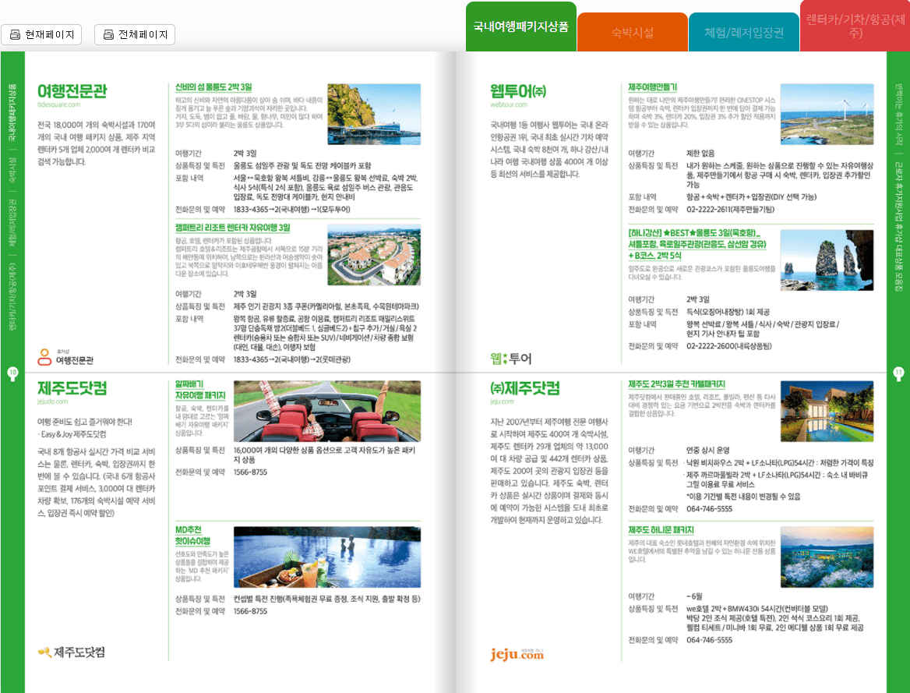
Task: Click the printer icon beside 전체페이지
Action: coord(108,35)
